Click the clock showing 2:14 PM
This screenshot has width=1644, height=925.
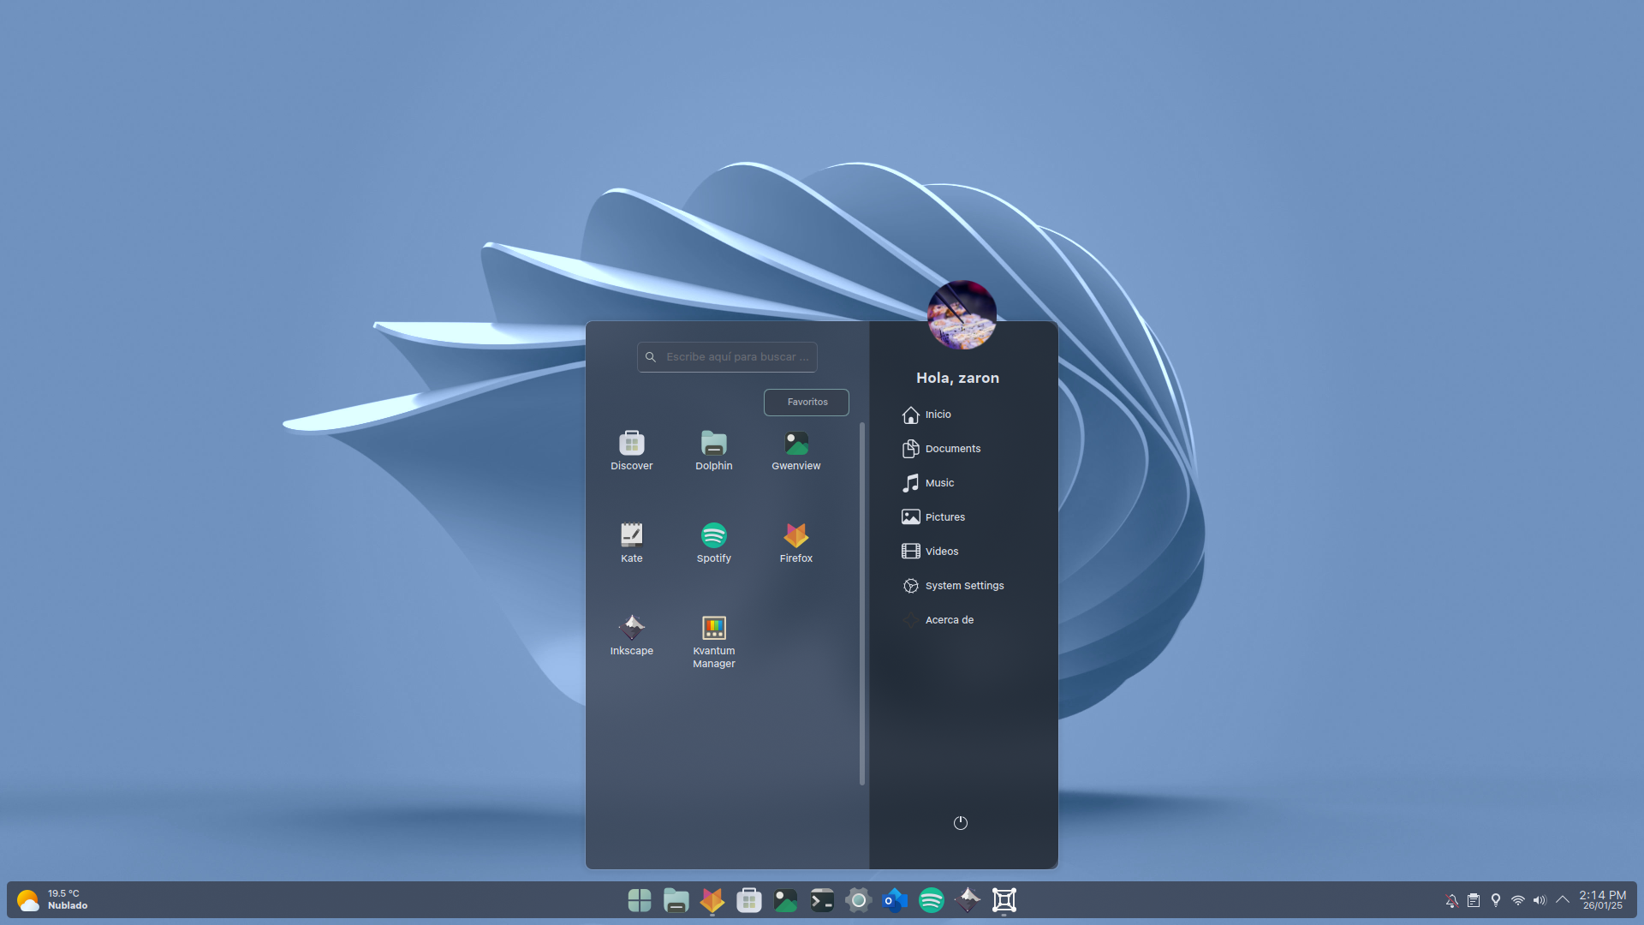pyautogui.click(x=1602, y=900)
